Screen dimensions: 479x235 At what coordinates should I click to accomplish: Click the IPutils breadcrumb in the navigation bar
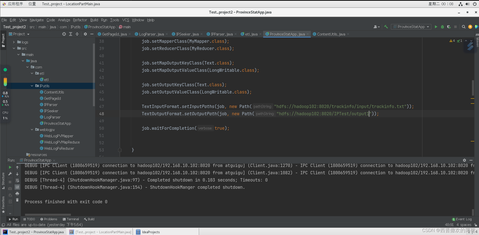click(75, 27)
